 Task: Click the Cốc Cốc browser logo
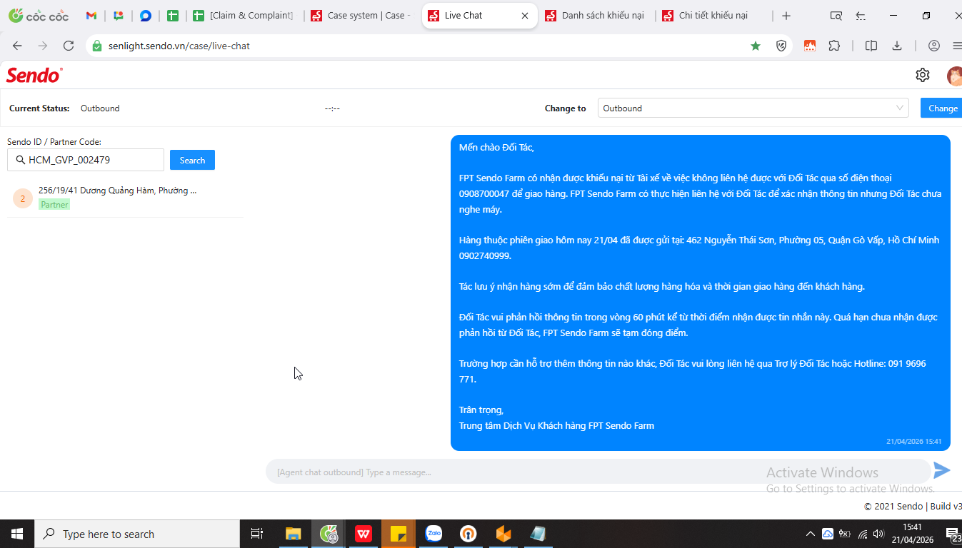pos(39,16)
